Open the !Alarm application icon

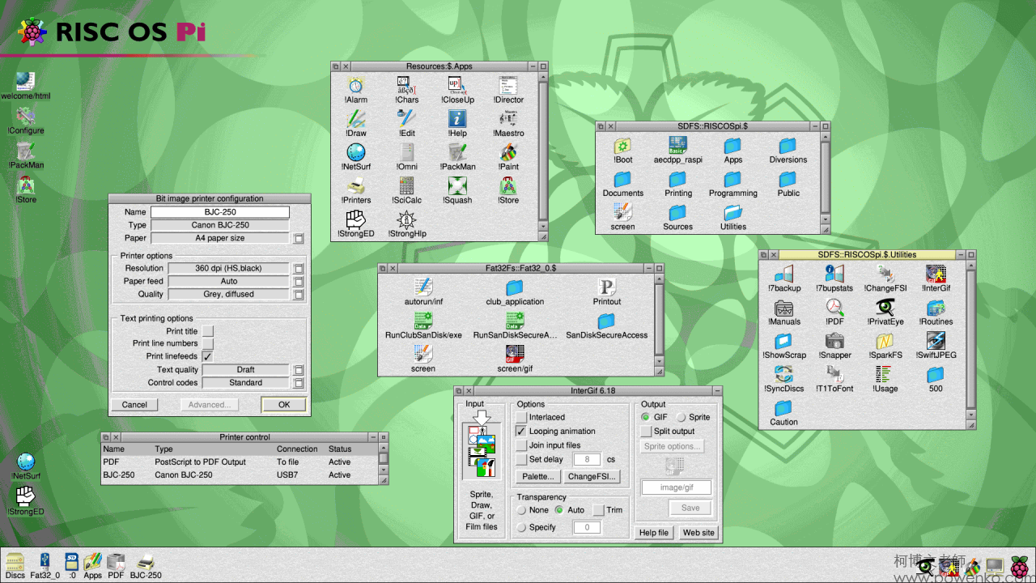pyautogui.click(x=356, y=89)
